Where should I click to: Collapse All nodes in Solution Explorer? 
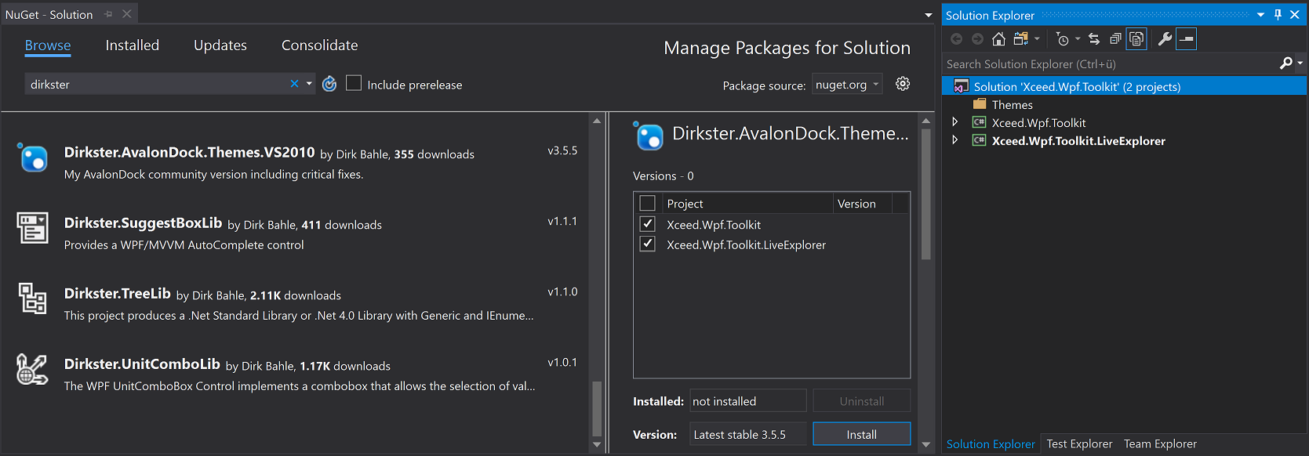(1115, 39)
